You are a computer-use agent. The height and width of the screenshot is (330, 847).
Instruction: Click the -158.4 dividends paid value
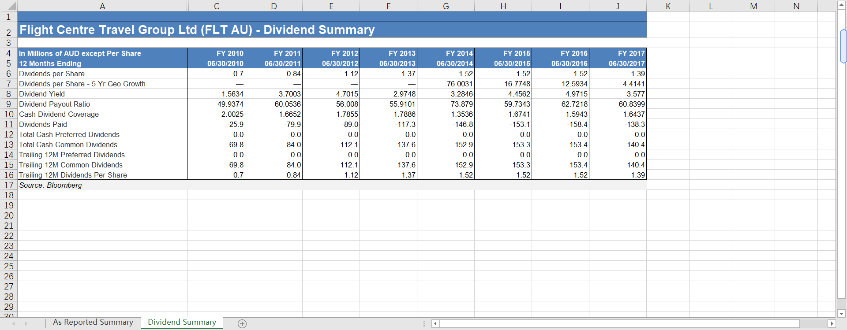coord(561,124)
